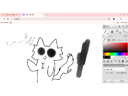Open the purple K extension icon
The width and height of the screenshot is (128, 96).
point(114,19)
